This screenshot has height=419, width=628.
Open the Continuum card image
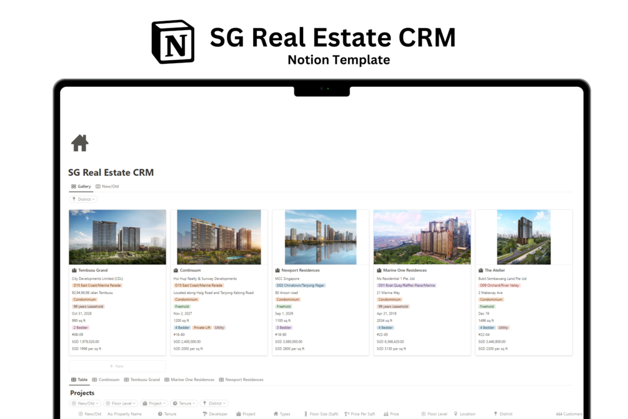point(219,237)
